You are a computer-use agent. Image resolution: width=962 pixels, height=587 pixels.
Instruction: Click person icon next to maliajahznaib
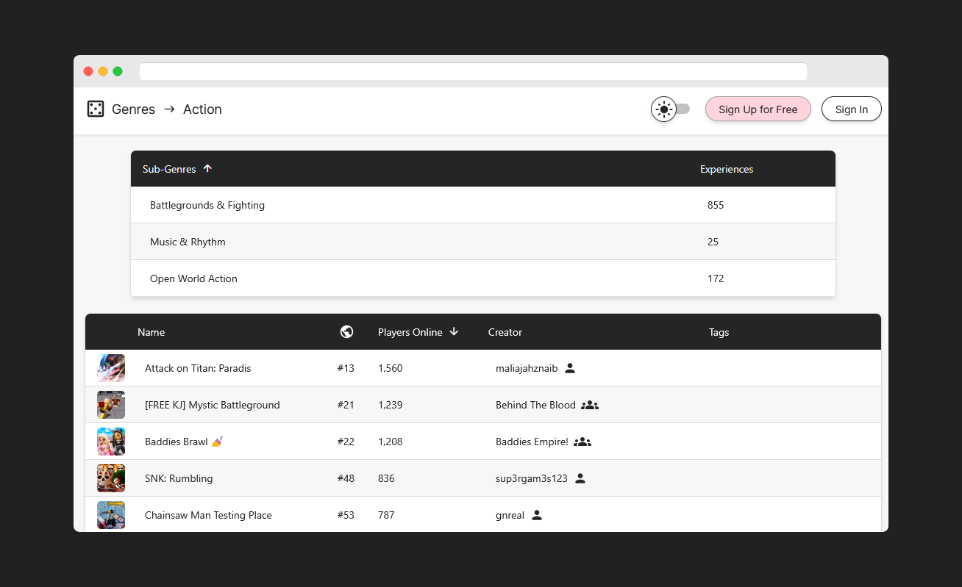click(570, 368)
